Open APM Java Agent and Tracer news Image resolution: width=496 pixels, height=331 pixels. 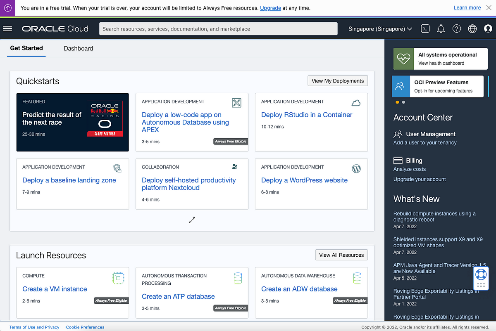[439, 268]
